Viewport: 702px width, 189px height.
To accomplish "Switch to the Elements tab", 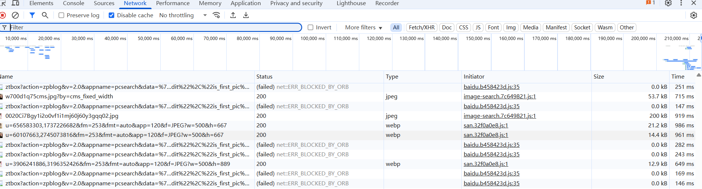I will 41,3.
